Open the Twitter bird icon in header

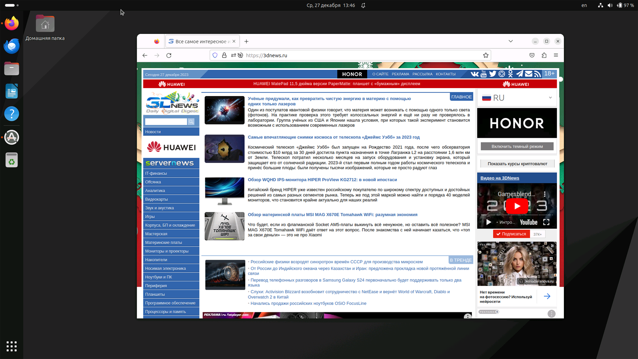[493, 74]
